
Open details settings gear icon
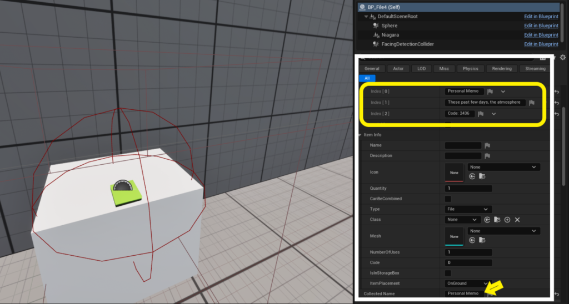coord(562,58)
